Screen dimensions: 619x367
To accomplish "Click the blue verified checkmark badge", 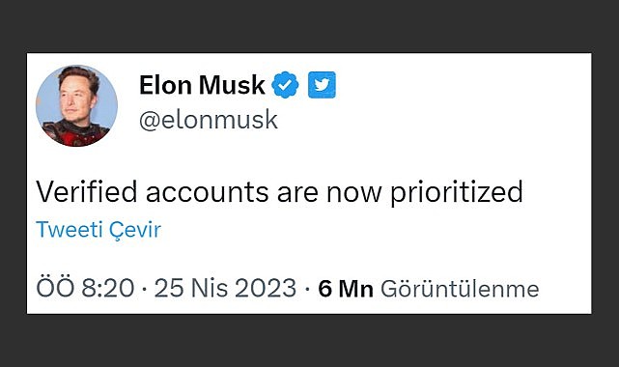I will [285, 85].
